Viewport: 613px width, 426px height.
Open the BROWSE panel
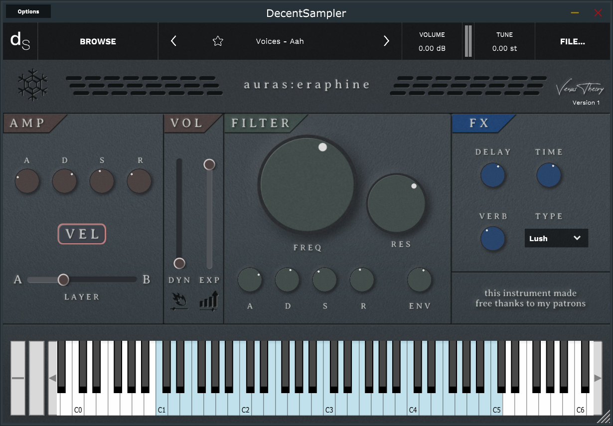pyautogui.click(x=98, y=41)
